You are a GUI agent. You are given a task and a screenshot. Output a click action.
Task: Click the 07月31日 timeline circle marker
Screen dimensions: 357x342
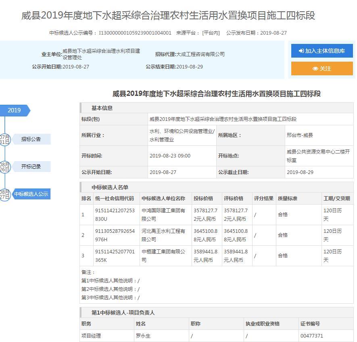pyautogui.click(x=4, y=139)
